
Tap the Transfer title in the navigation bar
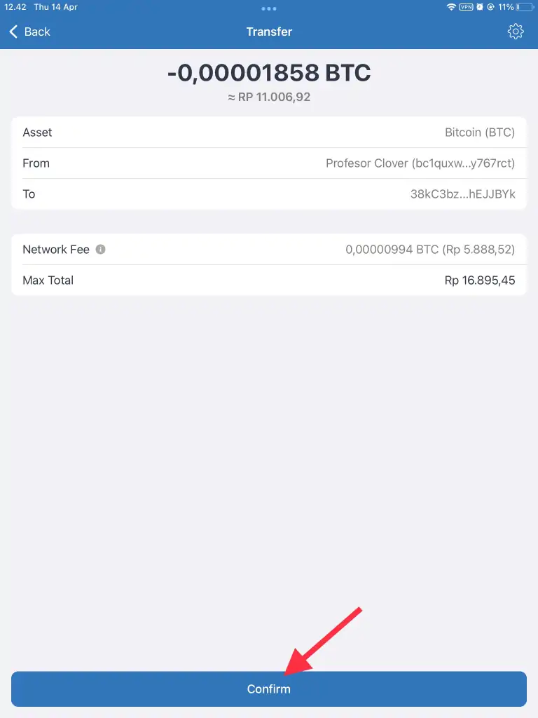click(269, 31)
